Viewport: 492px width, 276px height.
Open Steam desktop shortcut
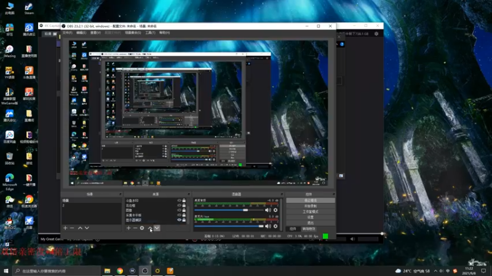pyautogui.click(x=29, y=9)
